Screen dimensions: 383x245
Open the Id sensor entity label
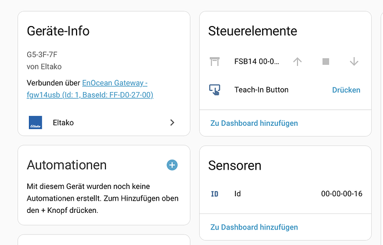coord(238,194)
